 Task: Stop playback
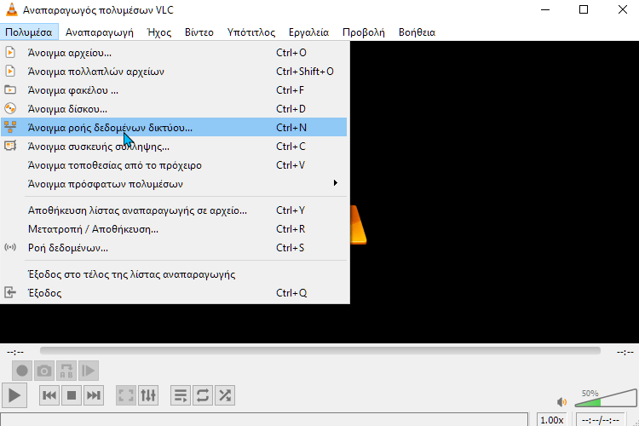click(x=72, y=395)
